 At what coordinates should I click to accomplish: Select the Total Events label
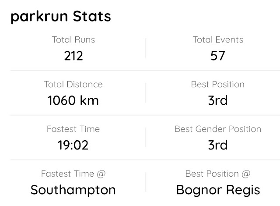click(218, 39)
